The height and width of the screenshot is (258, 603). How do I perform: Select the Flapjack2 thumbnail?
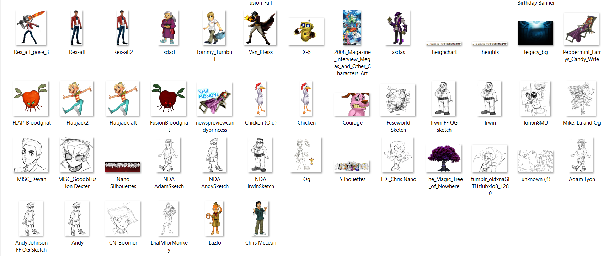click(76, 99)
